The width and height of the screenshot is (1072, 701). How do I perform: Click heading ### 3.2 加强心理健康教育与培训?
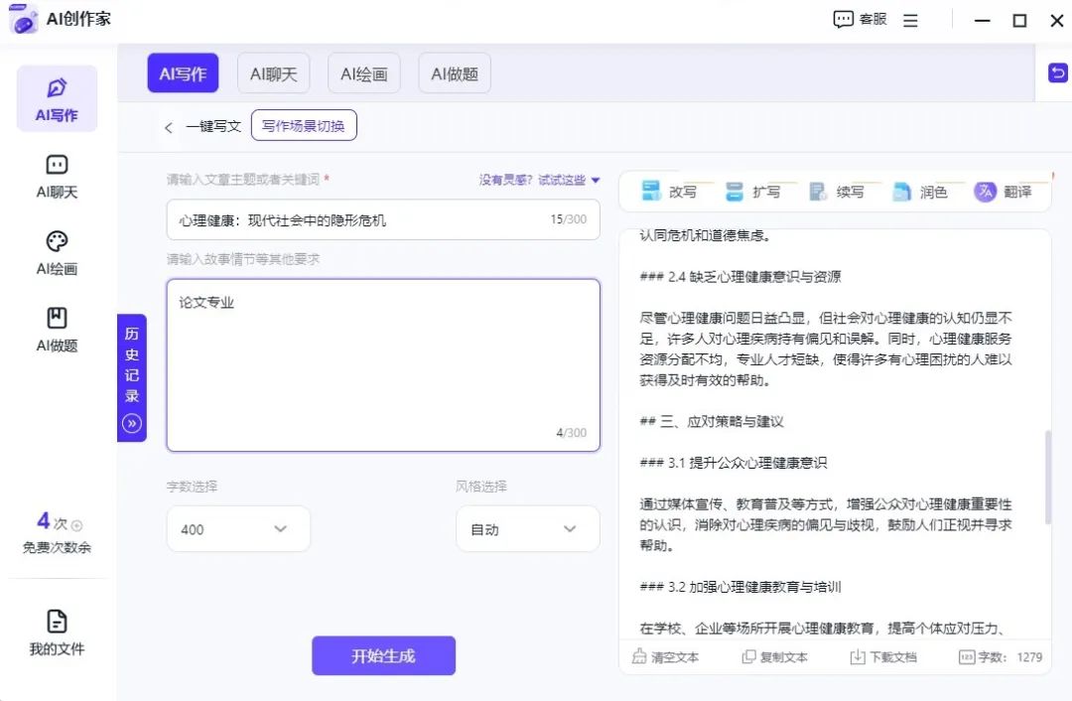tap(740, 587)
